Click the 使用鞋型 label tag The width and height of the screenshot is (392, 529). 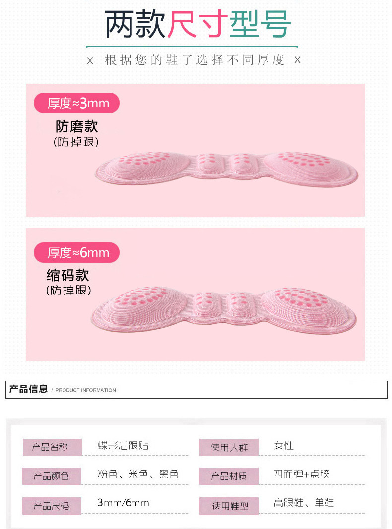click(229, 506)
